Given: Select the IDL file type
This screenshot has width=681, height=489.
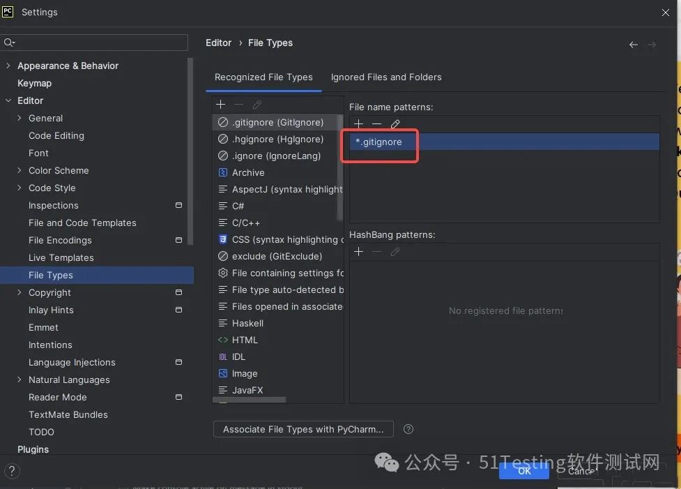Looking at the screenshot, I should pyautogui.click(x=277, y=356).
